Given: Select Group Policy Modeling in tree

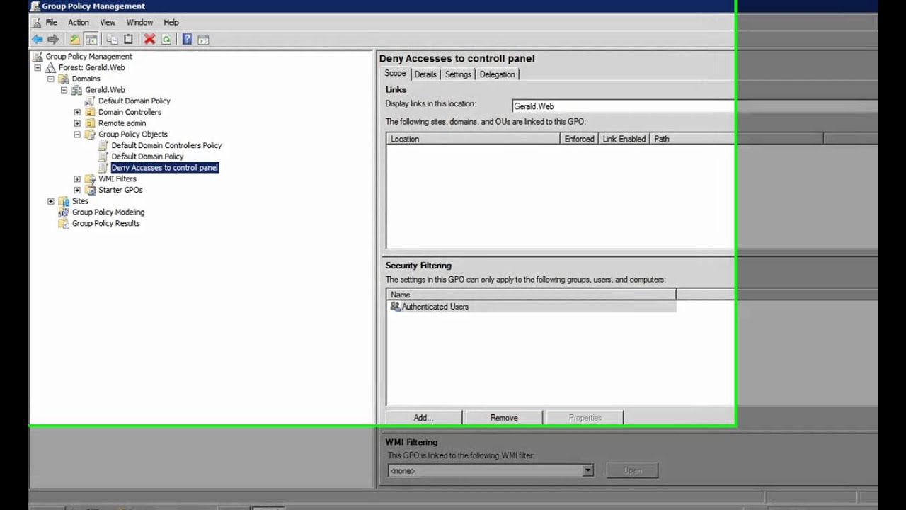Looking at the screenshot, I should click(x=108, y=212).
